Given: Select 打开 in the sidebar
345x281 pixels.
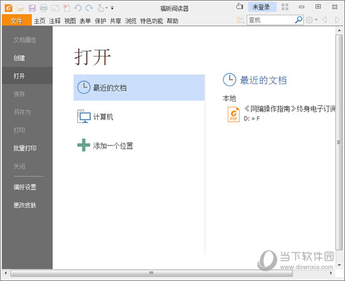Looking at the screenshot, I should coord(27,76).
